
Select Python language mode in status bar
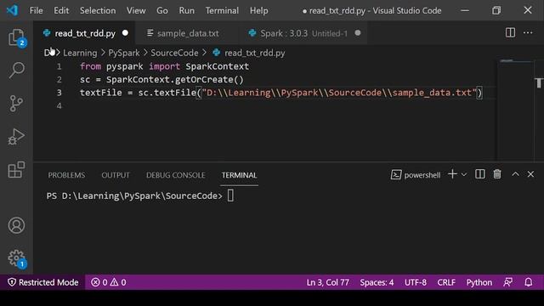(x=479, y=282)
